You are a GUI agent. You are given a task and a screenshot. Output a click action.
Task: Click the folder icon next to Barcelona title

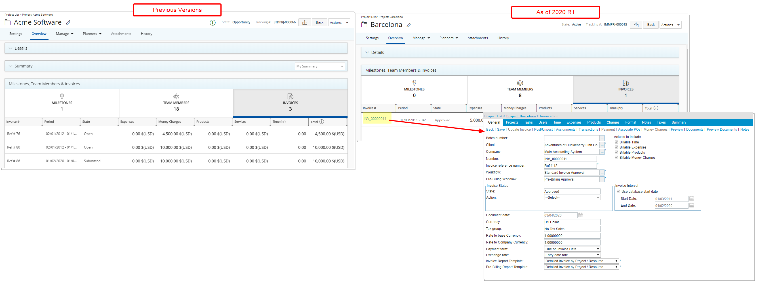pyautogui.click(x=364, y=25)
